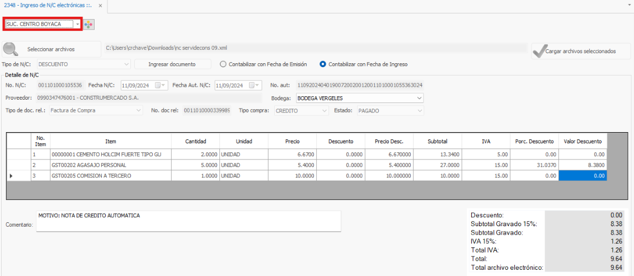The width and height of the screenshot is (634, 276).
Task: Expand the SUC. CENTRO BOYACA branch dropdown
Action: tap(78, 25)
